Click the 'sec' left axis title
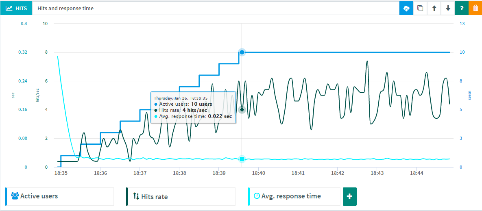This screenshot has height=211, width=482. (13, 96)
